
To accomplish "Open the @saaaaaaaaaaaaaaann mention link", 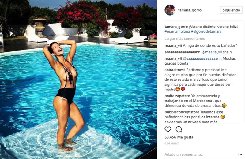I will 202,58.
